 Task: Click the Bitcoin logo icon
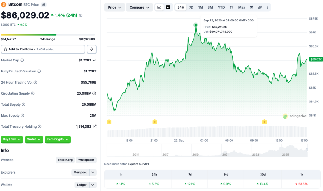point(3,4)
